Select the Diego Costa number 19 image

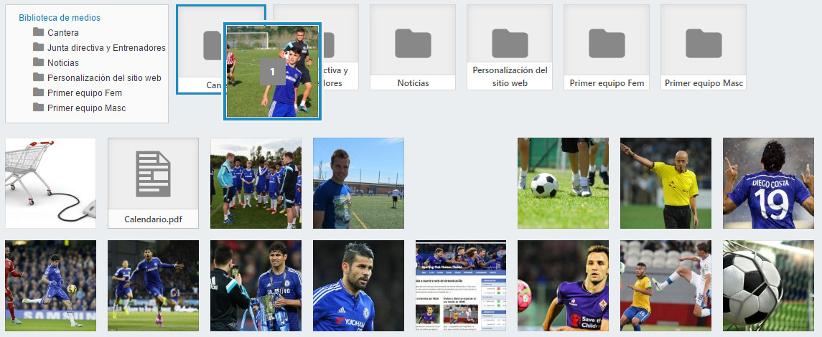point(767,183)
